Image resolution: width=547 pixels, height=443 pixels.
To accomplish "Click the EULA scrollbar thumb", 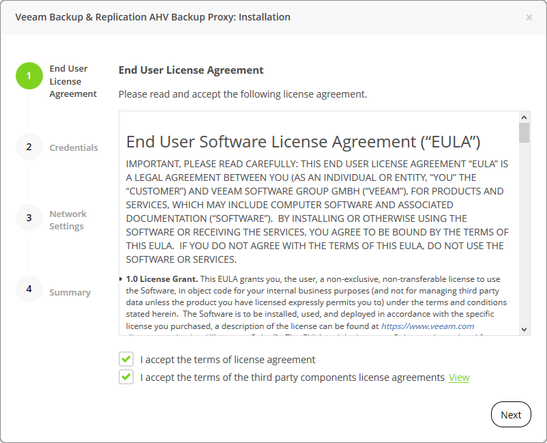I will (x=524, y=132).
